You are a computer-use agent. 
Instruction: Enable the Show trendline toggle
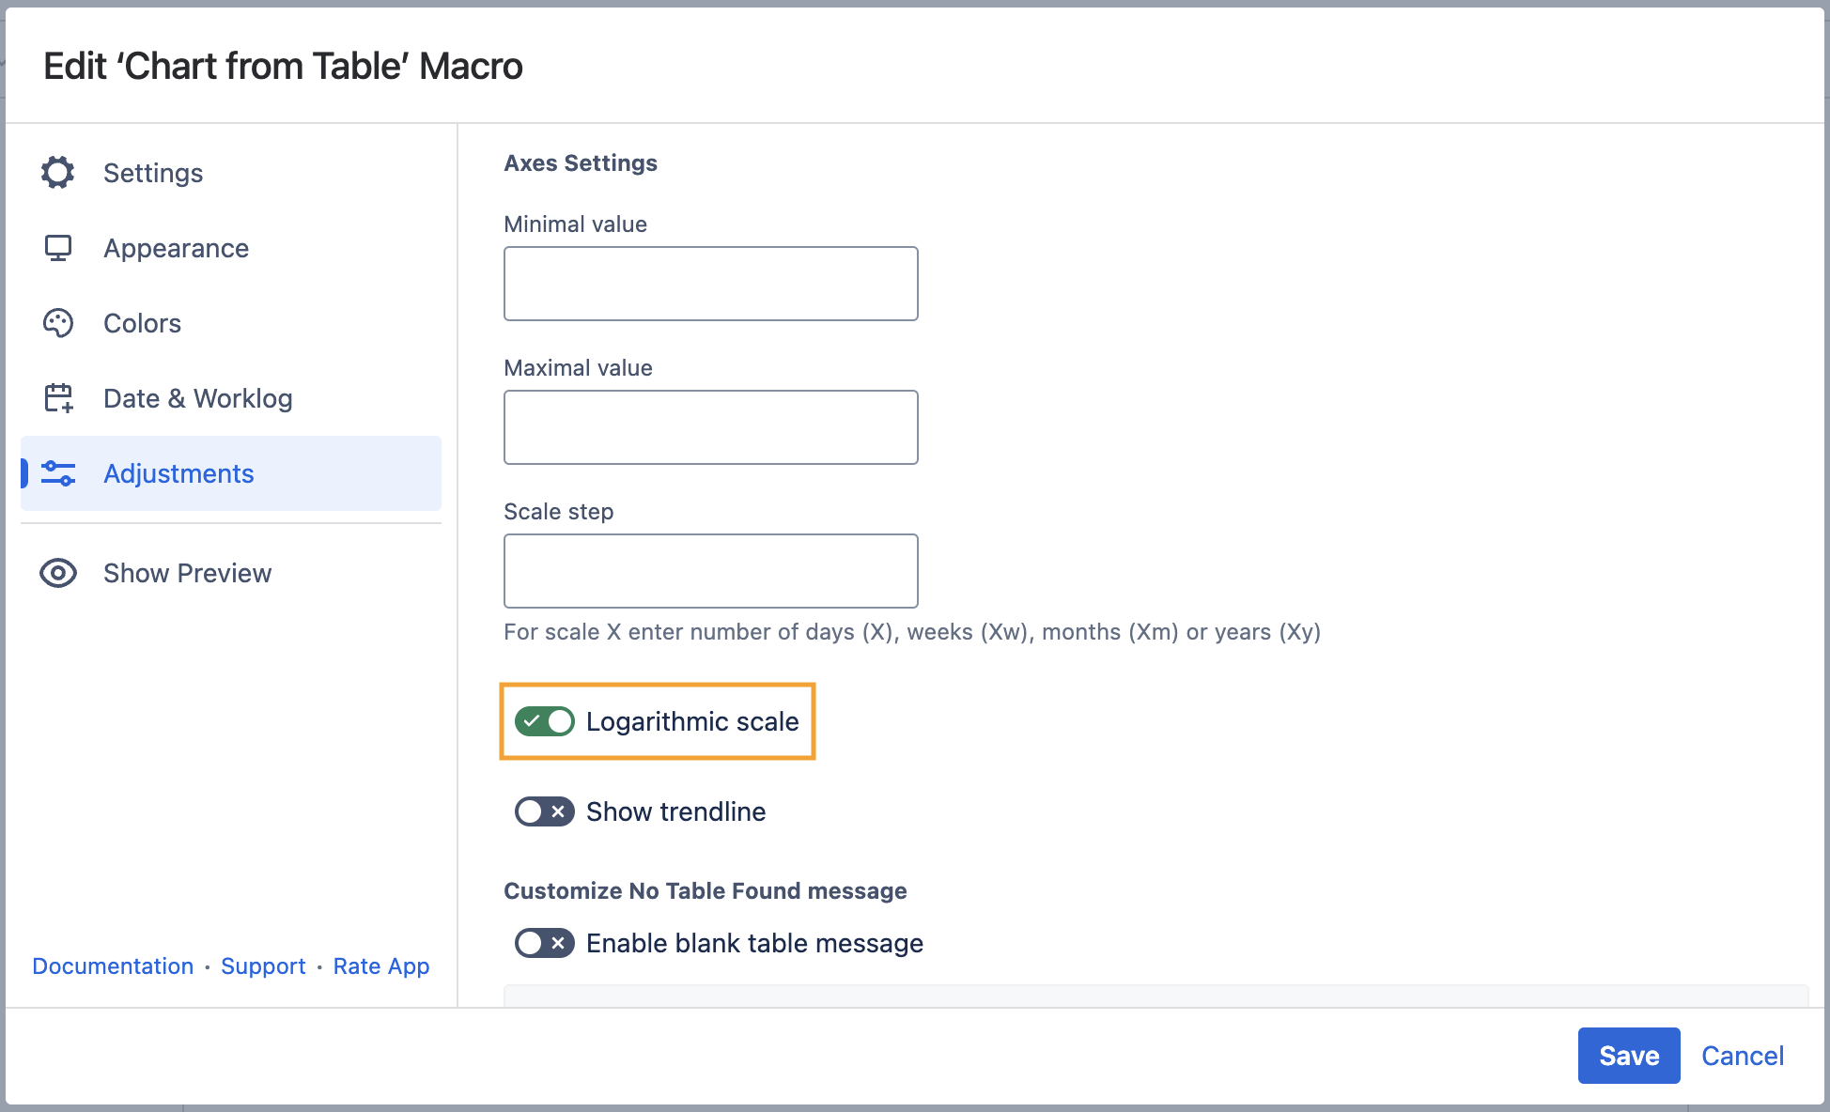click(x=545, y=811)
